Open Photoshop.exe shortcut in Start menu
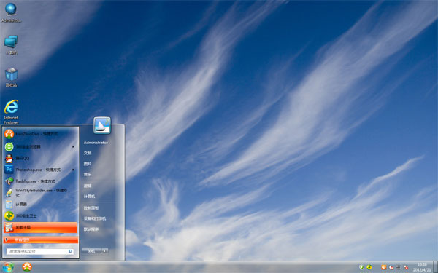This screenshot has height=273, width=438. pyautogui.click(x=40, y=170)
